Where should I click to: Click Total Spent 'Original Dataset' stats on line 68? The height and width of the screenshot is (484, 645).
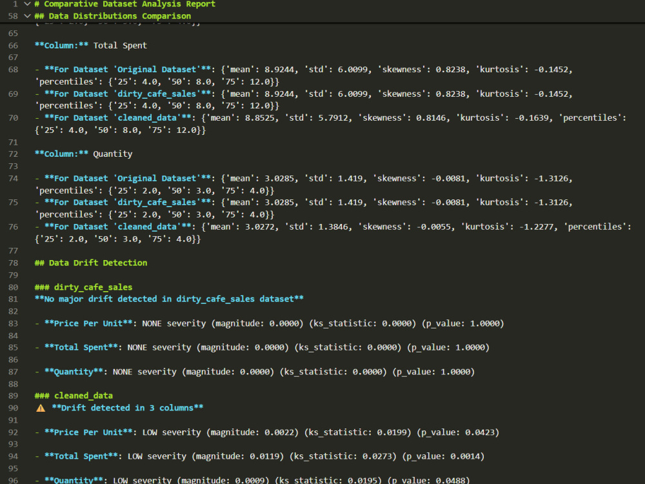304,76
